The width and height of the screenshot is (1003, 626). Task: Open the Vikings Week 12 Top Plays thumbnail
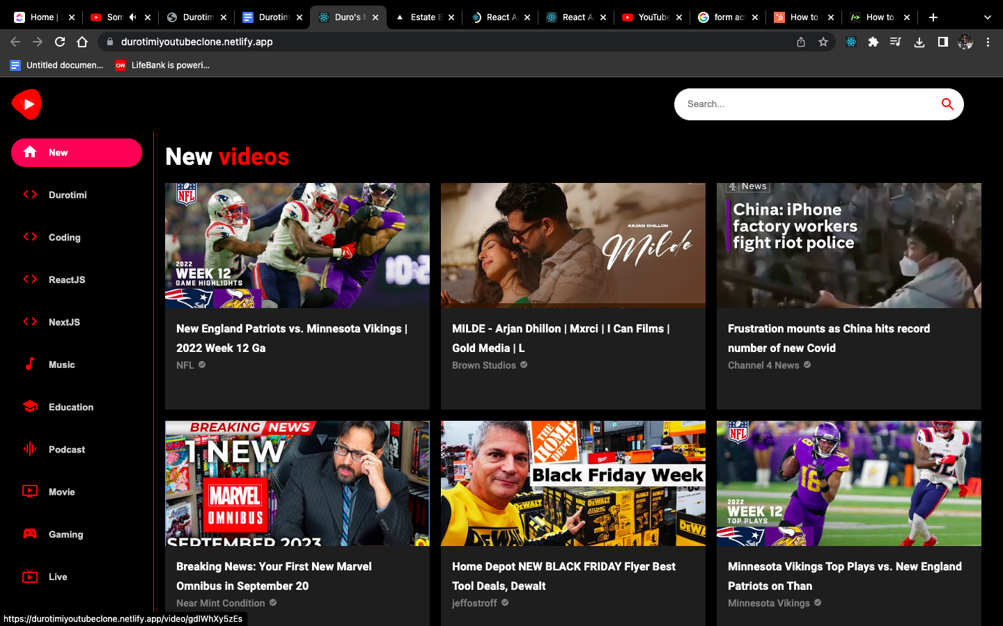[849, 483]
